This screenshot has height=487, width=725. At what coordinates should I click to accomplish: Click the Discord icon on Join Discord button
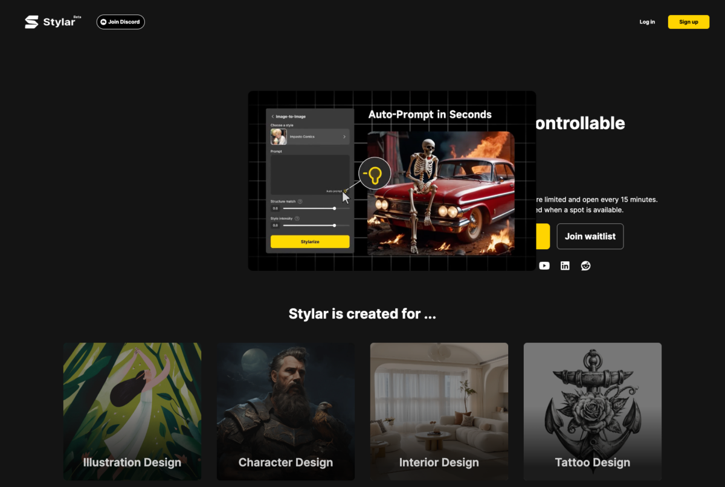coord(103,22)
